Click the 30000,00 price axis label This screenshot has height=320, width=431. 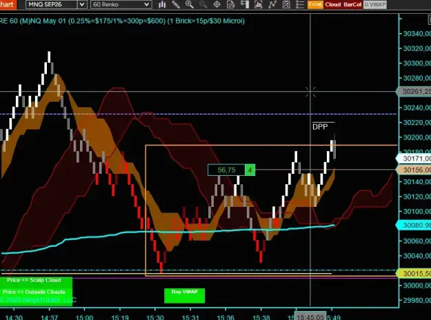[x=417, y=286]
